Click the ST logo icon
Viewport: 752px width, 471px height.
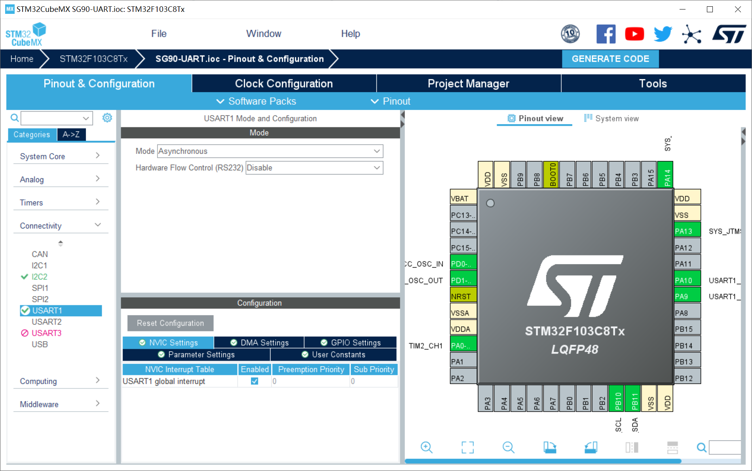[729, 34]
